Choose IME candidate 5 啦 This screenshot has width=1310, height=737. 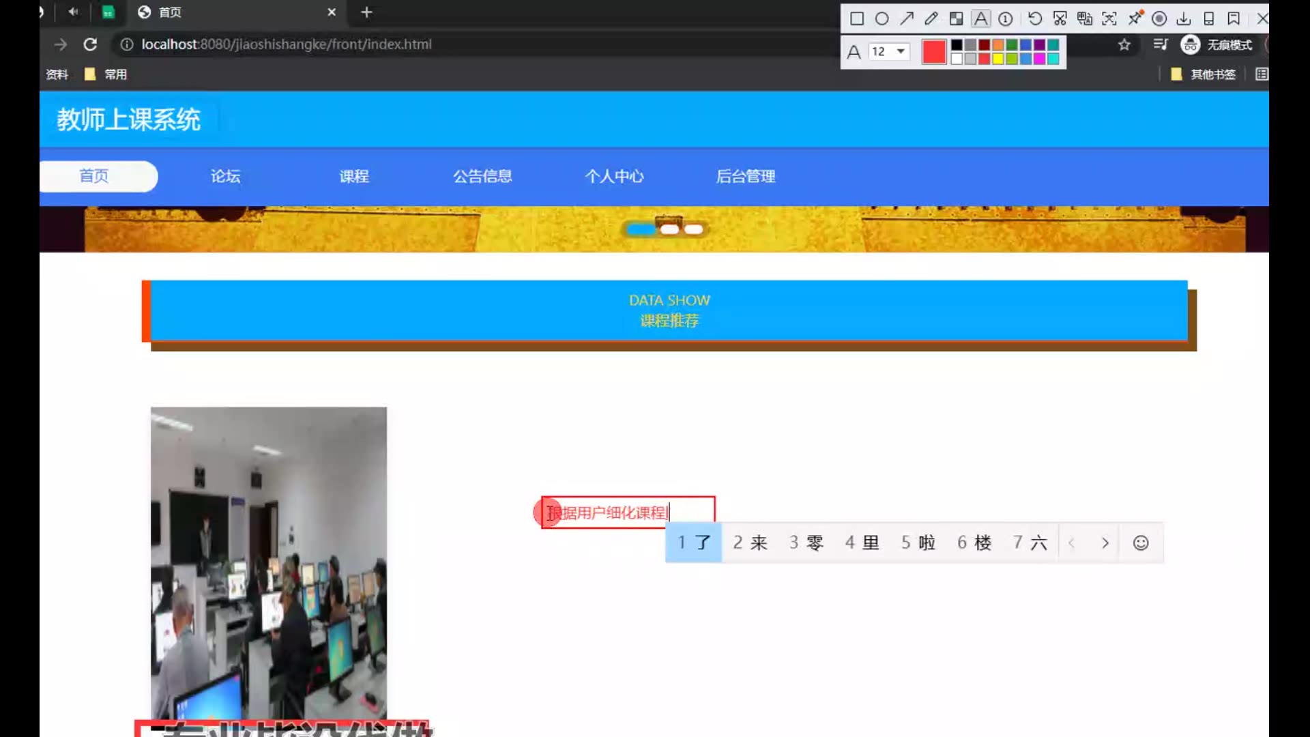tap(918, 543)
